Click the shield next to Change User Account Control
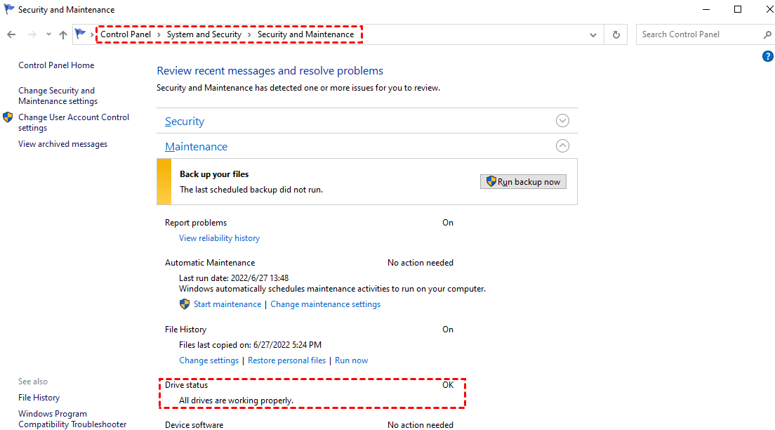This screenshot has width=775, height=430. pyautogui.click(x=8, y=117)
